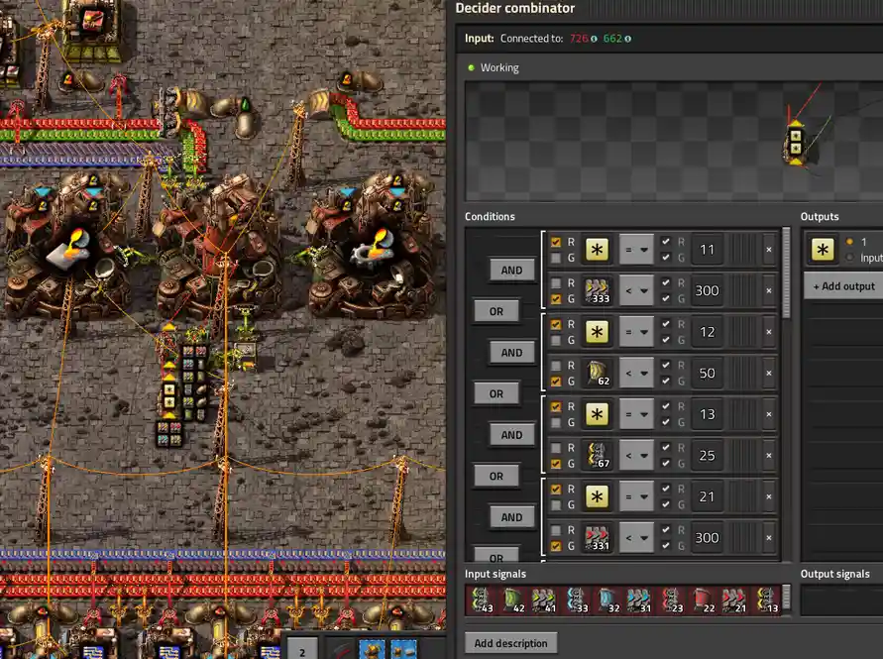
Task: Select the Each signal in the '= 12' condition
Action: [x=597, y=332]
